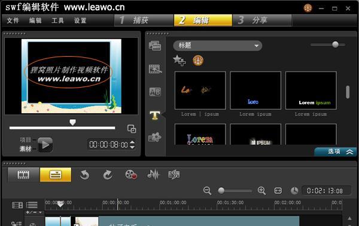
Task: Click the project duration clock icon
Action: [294, 191]
